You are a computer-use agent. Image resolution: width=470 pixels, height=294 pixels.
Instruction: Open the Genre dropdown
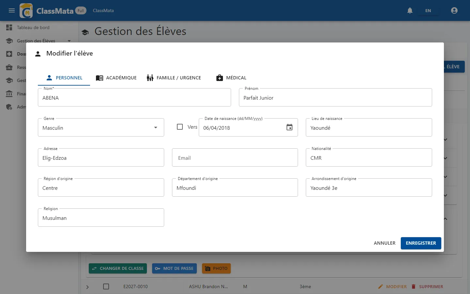101,127
